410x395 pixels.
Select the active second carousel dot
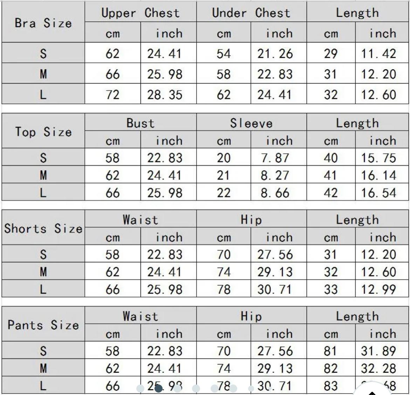[x=158, y=388]
